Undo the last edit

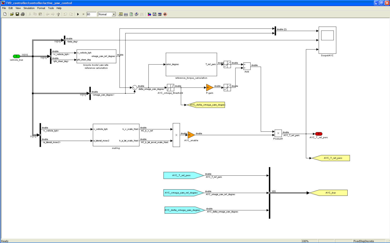65,14
